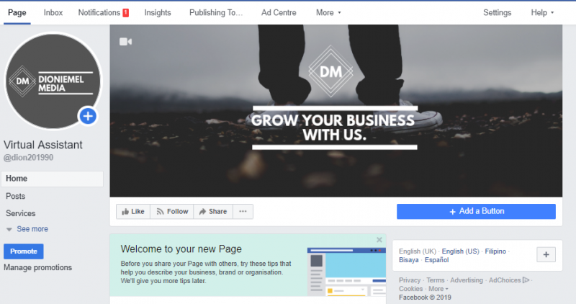Screen dimensions: 576x304
Task: Click the plus button to add a language
Action: [546, 254]
